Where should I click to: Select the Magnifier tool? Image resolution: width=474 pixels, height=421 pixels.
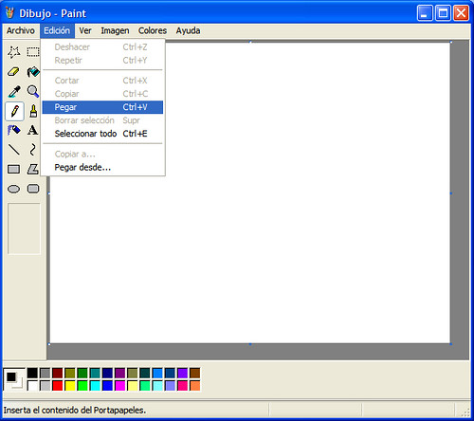[x=33, y=92]
